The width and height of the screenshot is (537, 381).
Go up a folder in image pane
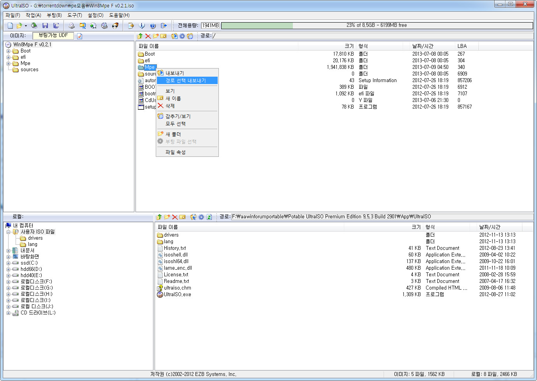(x=140, y=36)
